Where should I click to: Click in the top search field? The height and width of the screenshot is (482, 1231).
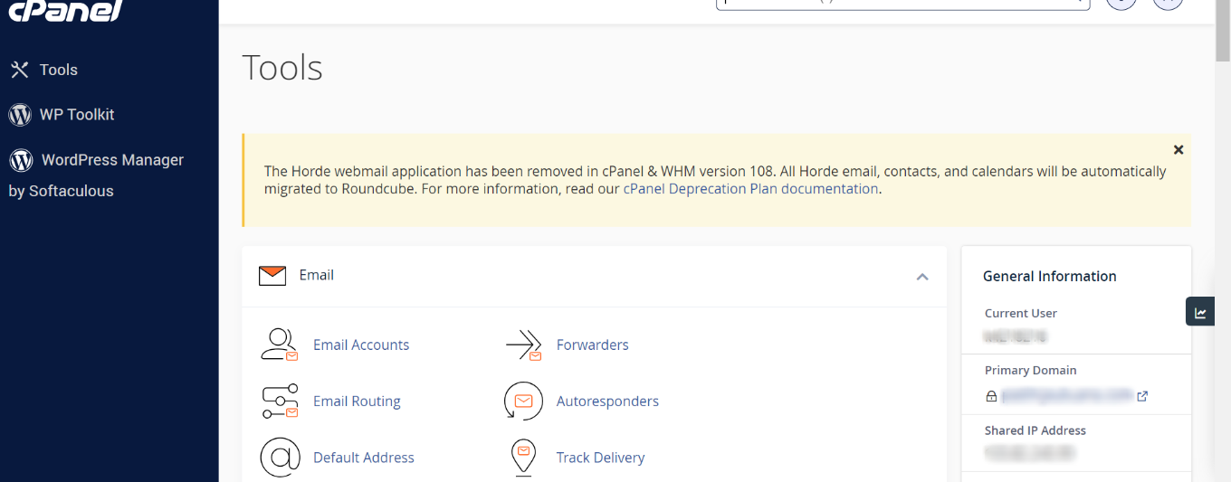coord(902,5)
